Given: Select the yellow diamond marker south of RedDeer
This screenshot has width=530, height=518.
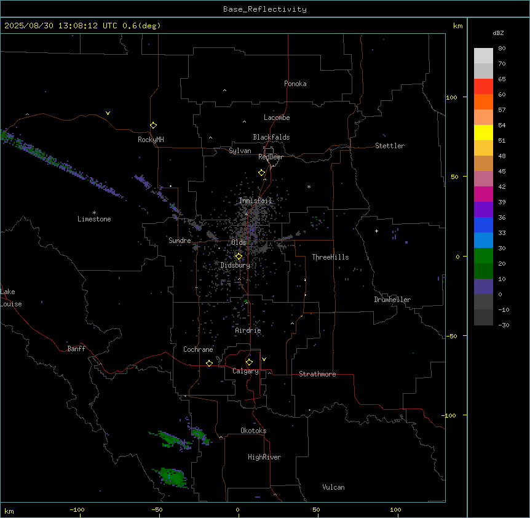Looking at the screenshot, I should coord(262,173).
